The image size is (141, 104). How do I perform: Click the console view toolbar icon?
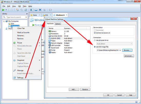[x=50, y=10]
